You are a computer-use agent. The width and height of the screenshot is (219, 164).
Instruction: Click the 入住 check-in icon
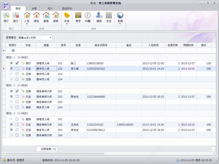(x=27, y=15)
